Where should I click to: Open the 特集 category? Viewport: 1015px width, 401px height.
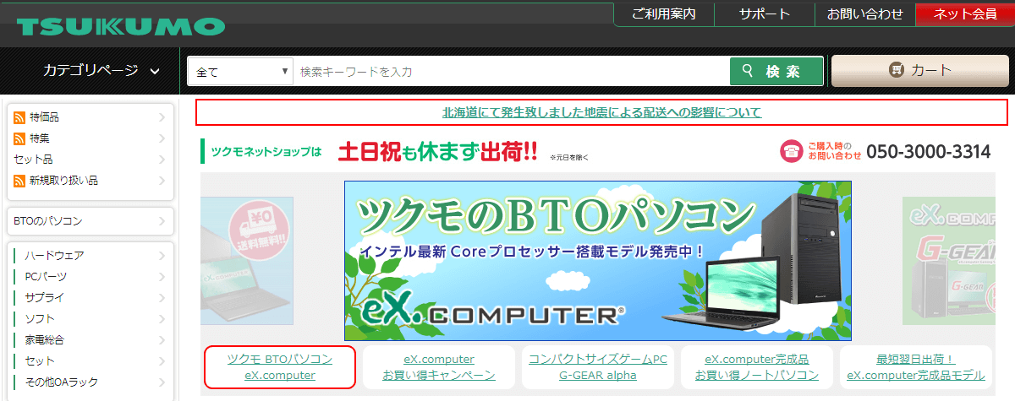click(90, 138)
